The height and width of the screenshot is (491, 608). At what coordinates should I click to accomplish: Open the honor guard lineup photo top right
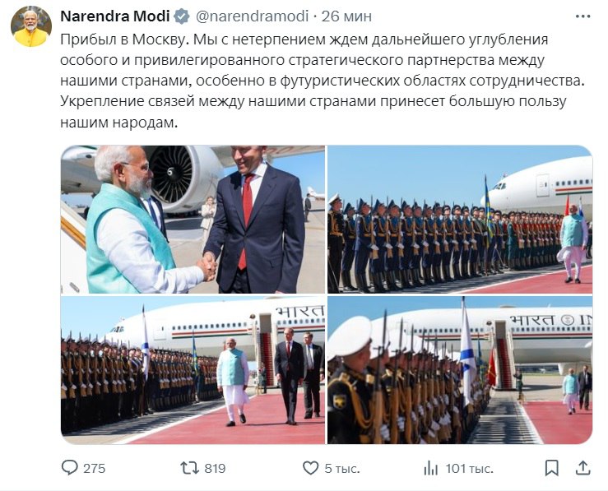coord(460,220)
